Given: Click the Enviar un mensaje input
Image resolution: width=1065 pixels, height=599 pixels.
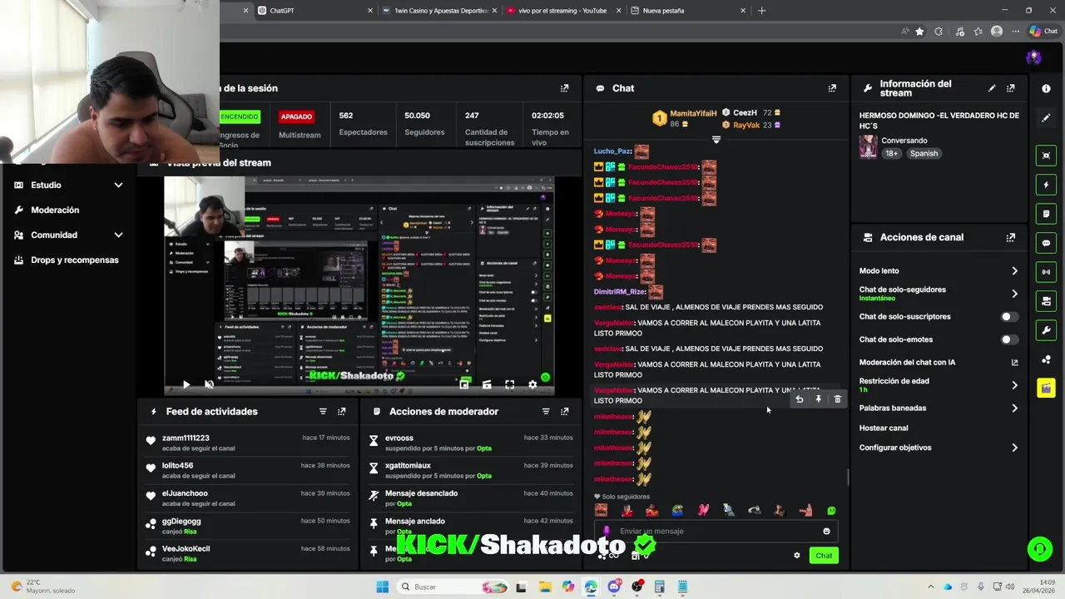Looking at the screenshot, I should pyautogui.click(x=716, y=531).
